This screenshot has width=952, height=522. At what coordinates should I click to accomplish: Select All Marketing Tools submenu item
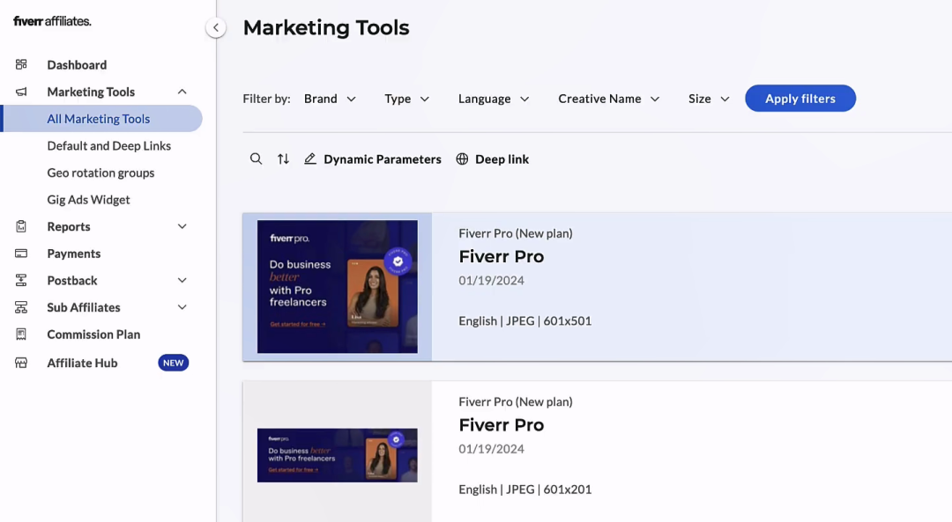pyautogui.click(x=101, y=119)
